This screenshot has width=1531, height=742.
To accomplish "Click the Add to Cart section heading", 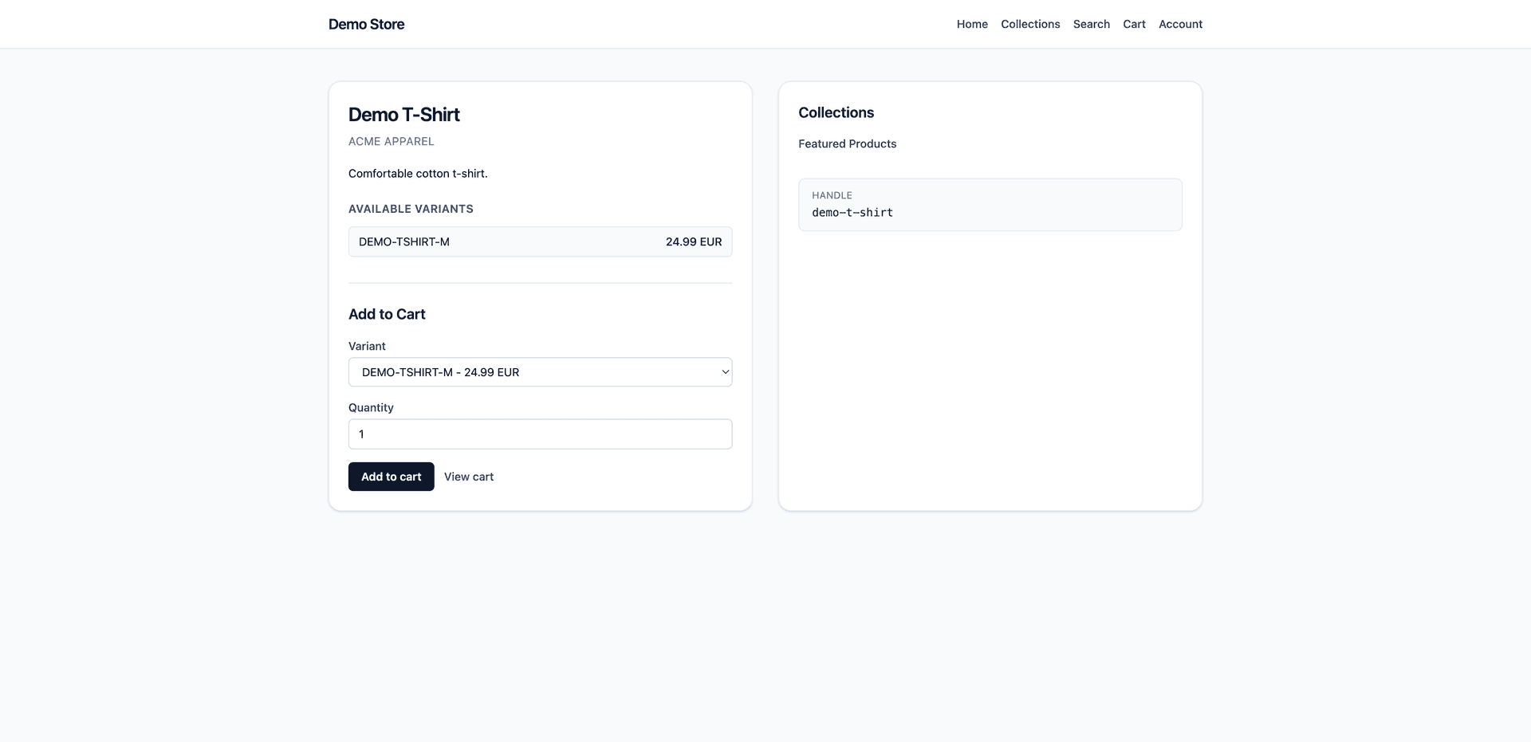I will click(x=387, y=314).
